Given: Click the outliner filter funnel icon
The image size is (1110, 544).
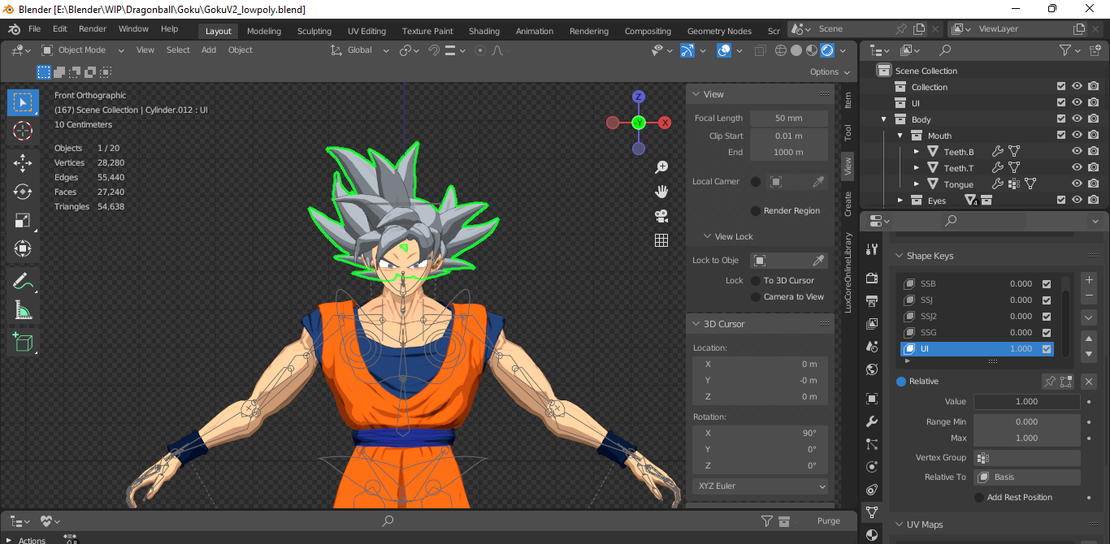Looking at the screenshot, I should point(1065,50).
